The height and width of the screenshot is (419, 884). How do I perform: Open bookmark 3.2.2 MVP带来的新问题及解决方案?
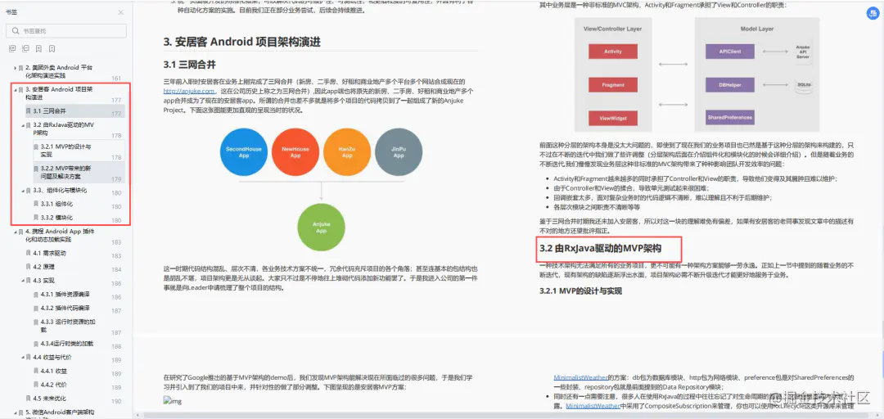67,172
